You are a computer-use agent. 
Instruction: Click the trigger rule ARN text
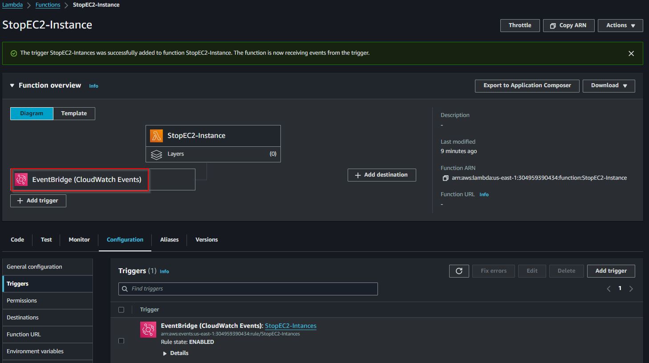tap(230, 334)
